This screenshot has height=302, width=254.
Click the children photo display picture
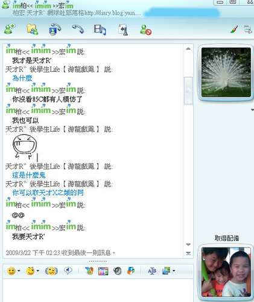pyautogui.click(x=226, y=272)
